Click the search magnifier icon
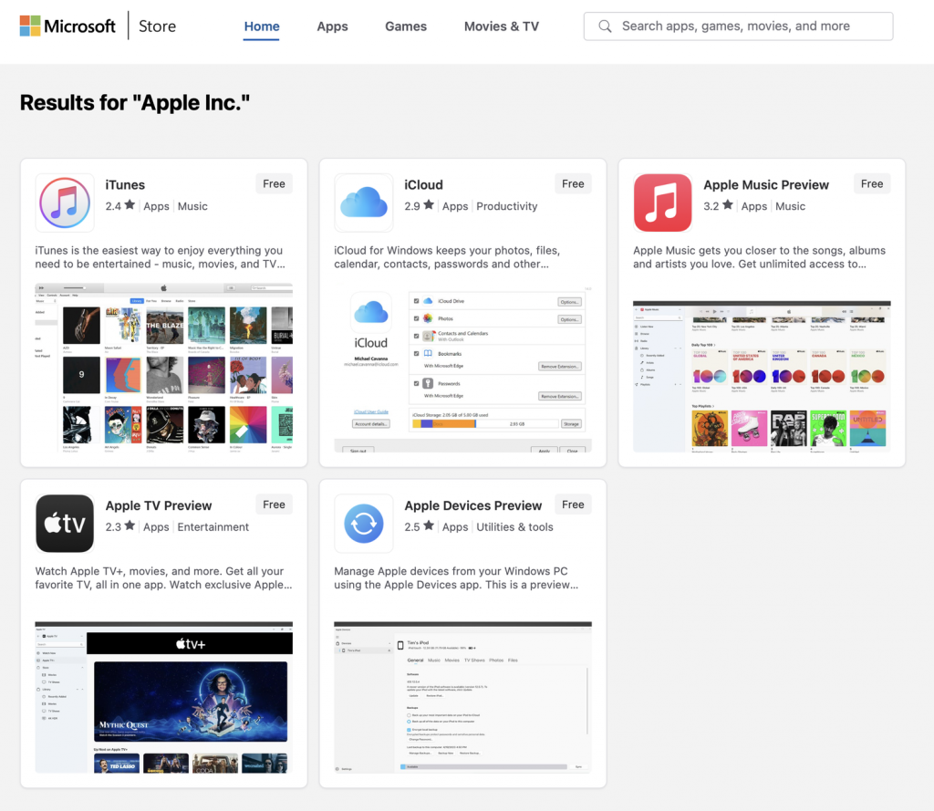Screen dimensions: 934x811 coord(605,26)
